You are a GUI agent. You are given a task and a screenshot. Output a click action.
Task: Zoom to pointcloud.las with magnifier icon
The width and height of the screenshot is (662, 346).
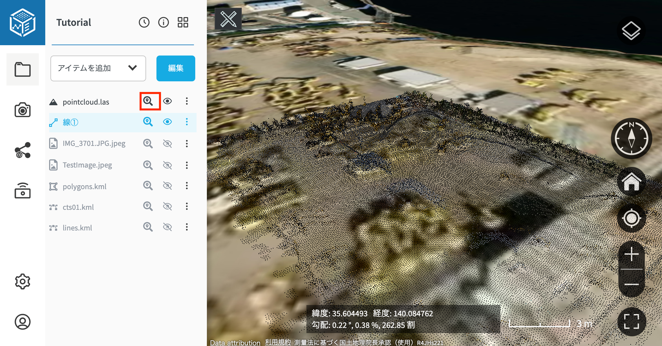[148, 101]
